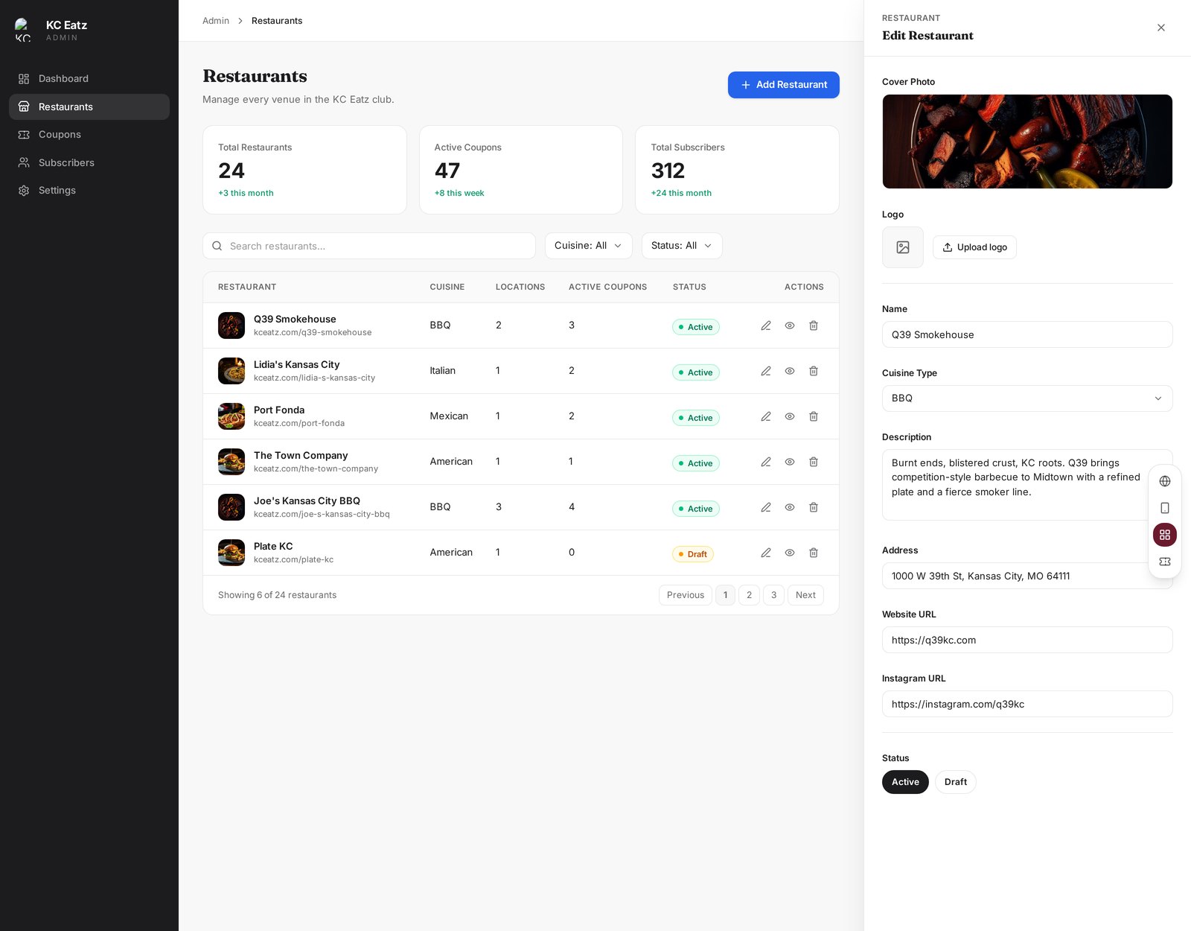Viewport: 1191px width, 931px height.
Task: Click the KC Eatz logo in the sidebar
Action: 23,30
